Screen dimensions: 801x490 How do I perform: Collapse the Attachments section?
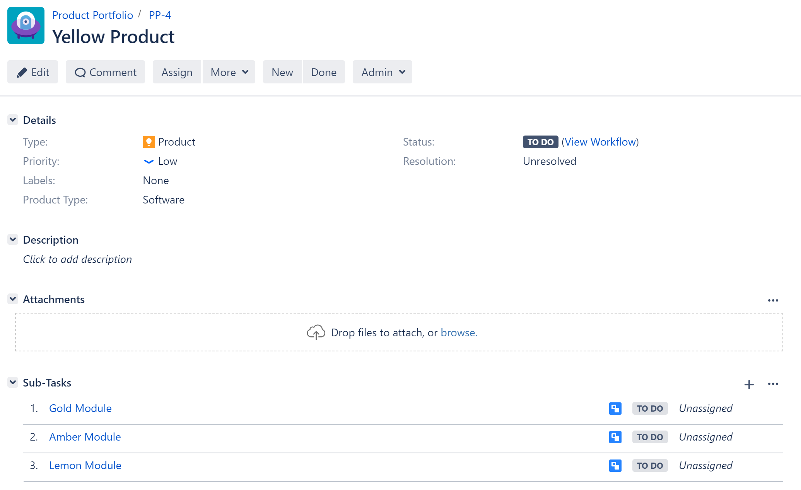13,298
